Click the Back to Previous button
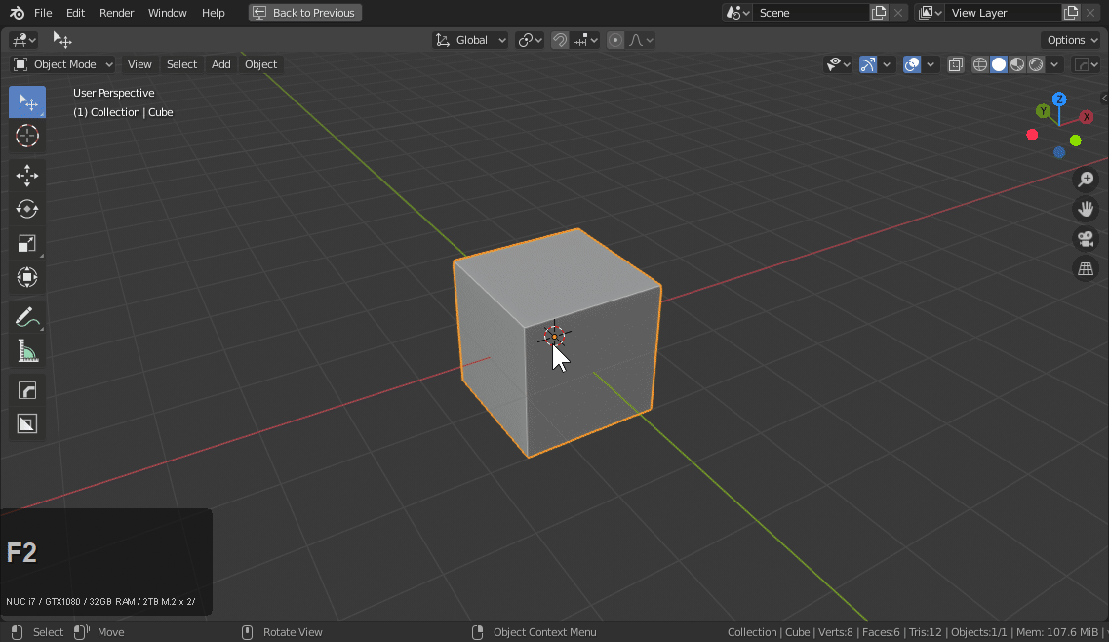The width and height of the screenshot is (1109, 642). 305,13
